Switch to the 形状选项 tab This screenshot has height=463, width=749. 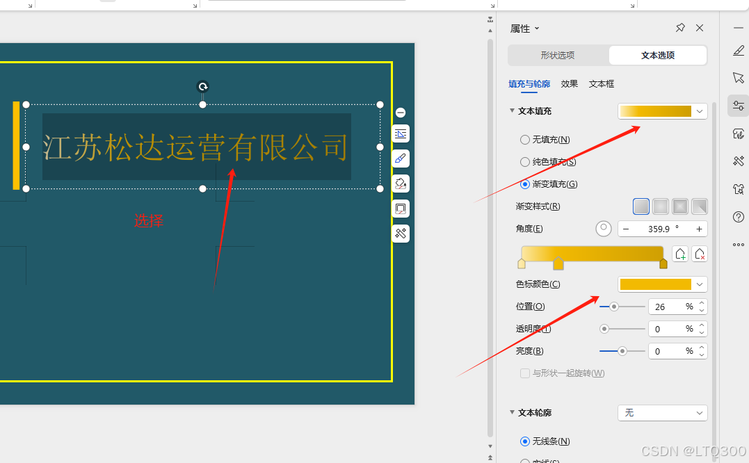tap(558, 56)
